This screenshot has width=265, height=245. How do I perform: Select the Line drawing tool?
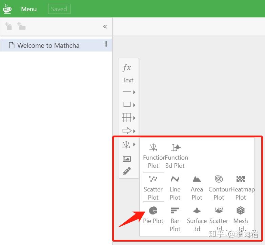point(127,92)
